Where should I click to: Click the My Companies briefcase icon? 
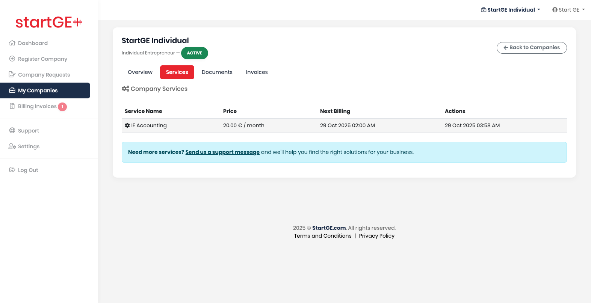click(x=12, y=90)
